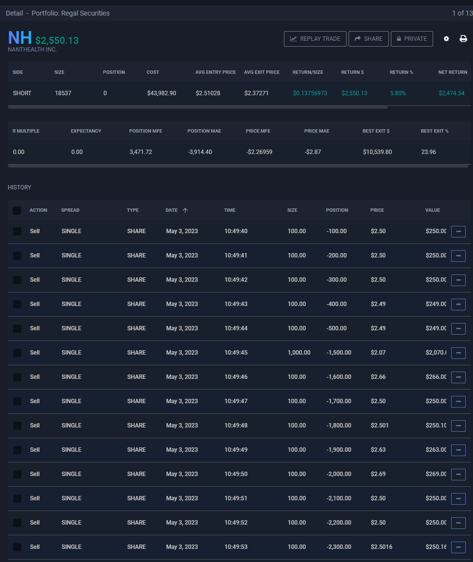Check the row with time 10:49:40

point(17,232)
